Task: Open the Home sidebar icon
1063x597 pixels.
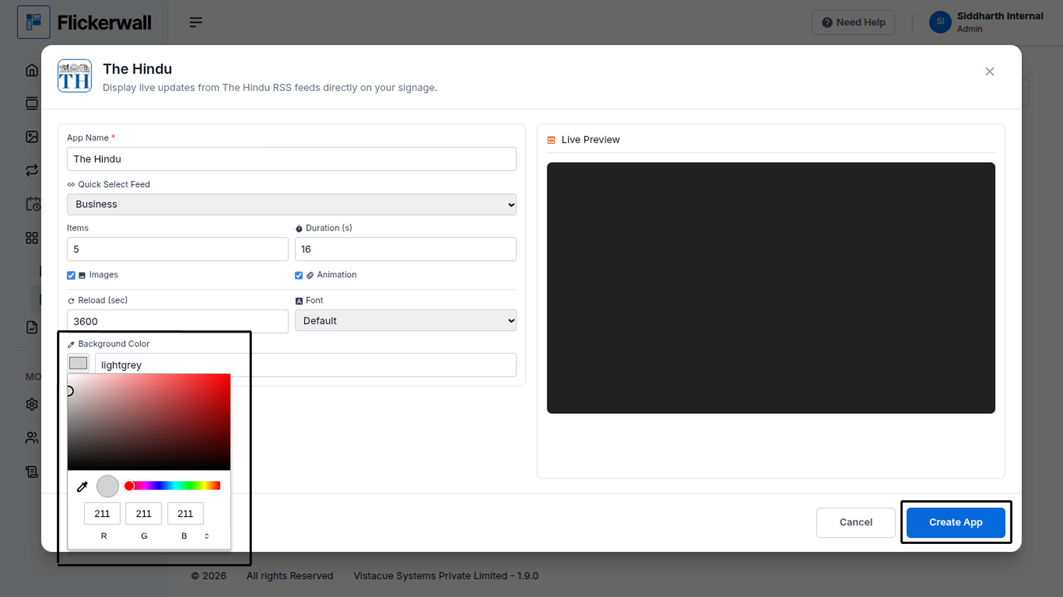Action: click(x=32, y=70)
